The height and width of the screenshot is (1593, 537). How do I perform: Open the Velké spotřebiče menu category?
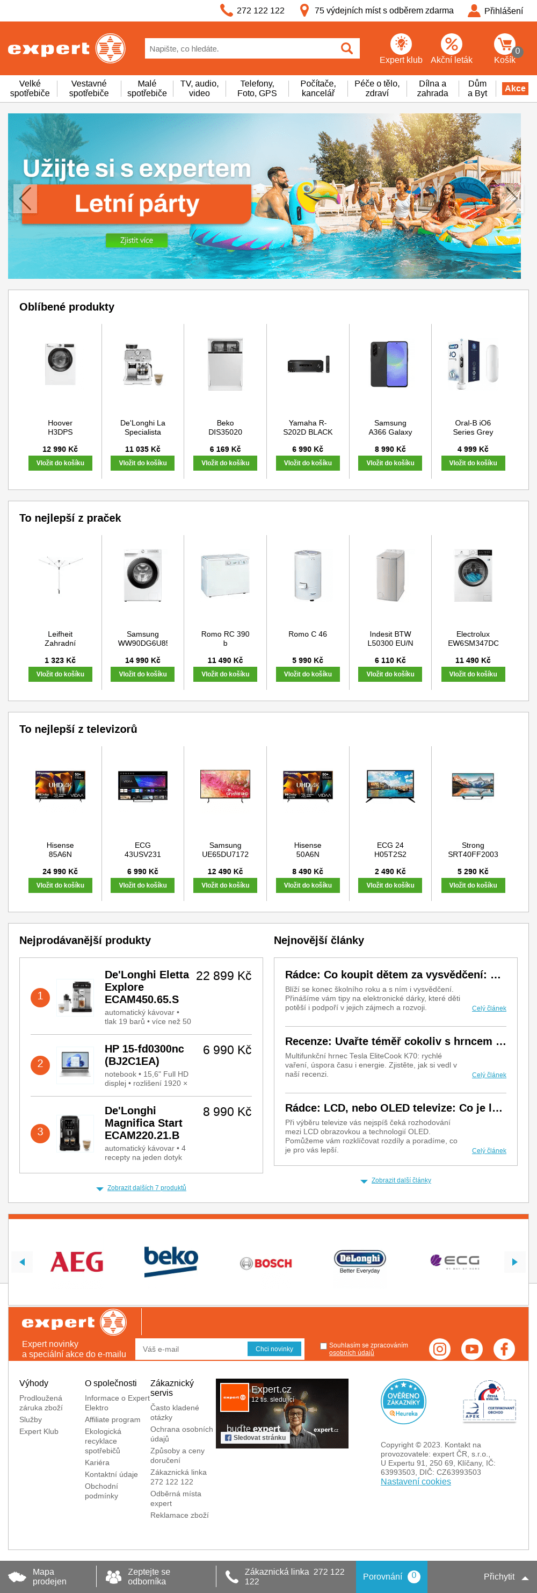tap(30, 89)
